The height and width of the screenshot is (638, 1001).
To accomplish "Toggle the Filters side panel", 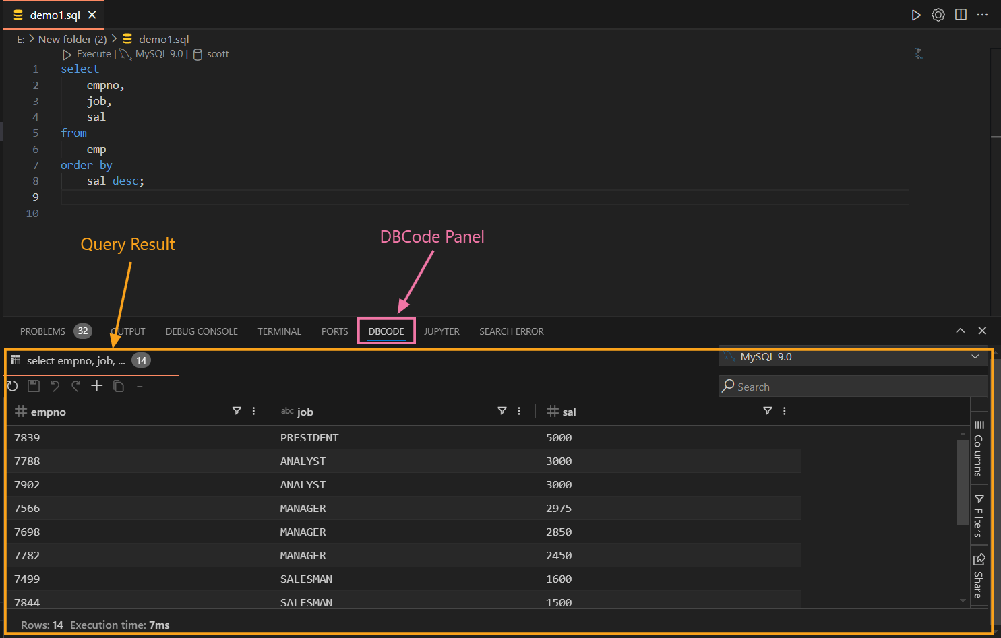I will (979, 515).
